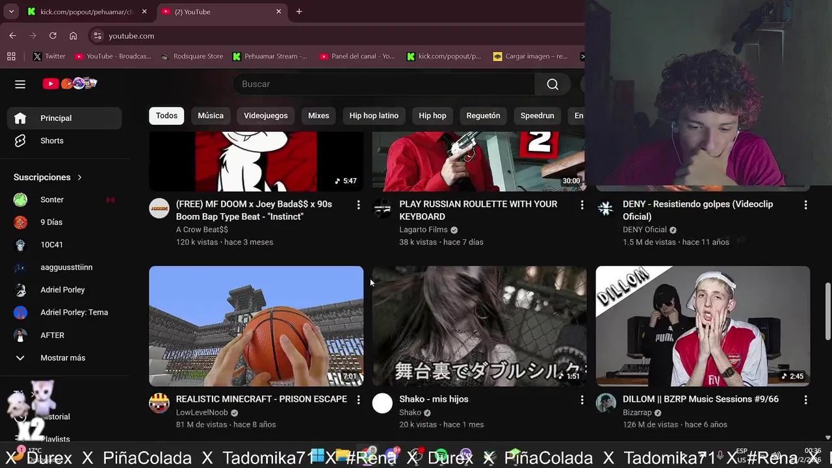Screen dimensions: 832x468
Task: Select the Speedrun filter chip
Action: [538, 116]
